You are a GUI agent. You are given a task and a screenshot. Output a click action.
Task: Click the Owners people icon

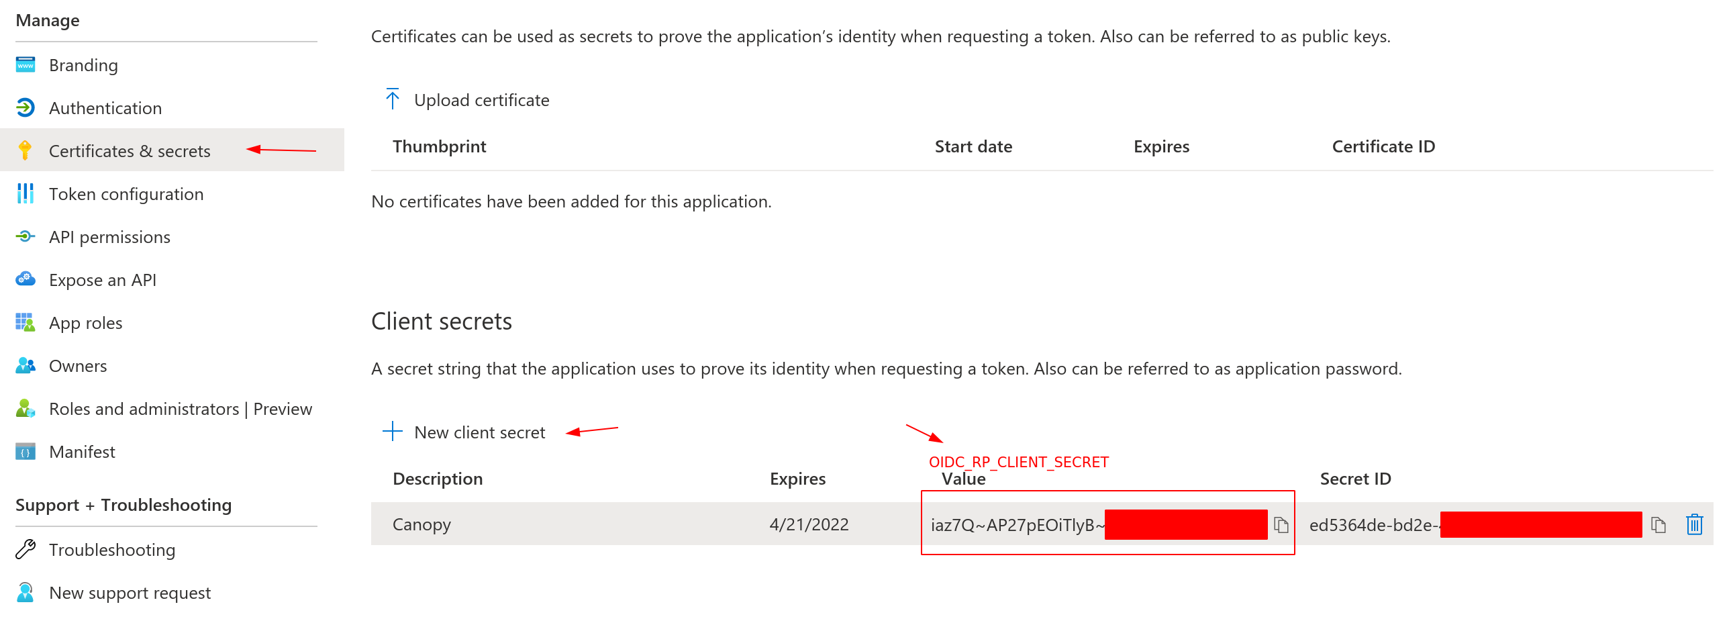click(x=25, y=365)
